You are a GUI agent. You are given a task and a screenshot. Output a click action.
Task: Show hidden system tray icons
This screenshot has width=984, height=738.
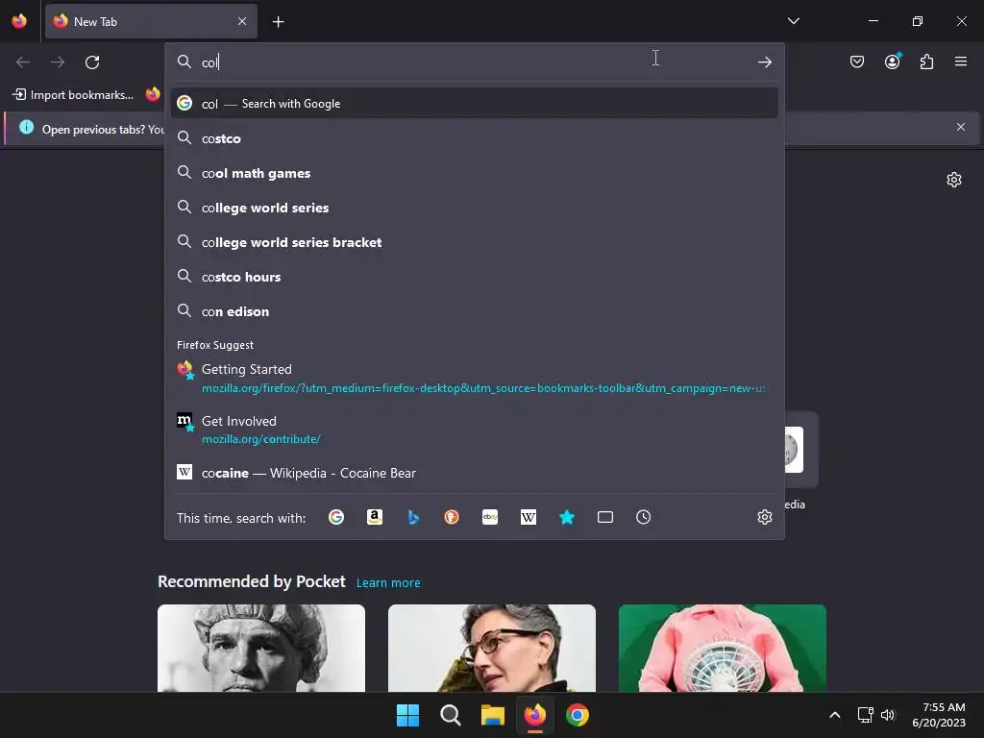tap(835, 715)
